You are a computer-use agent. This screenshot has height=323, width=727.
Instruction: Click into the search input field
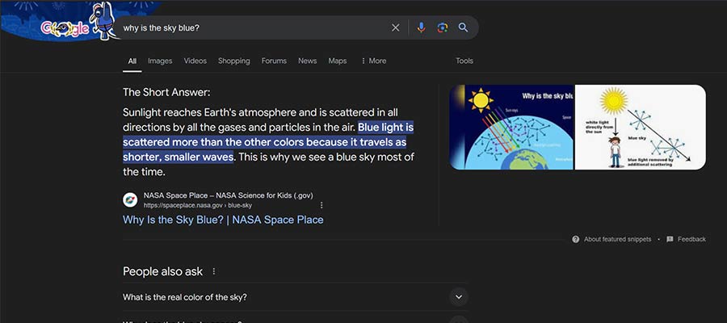[x=254, y=27]
